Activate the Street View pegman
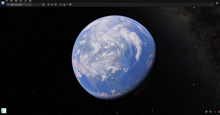220x115 pixels. coord(206,112)
